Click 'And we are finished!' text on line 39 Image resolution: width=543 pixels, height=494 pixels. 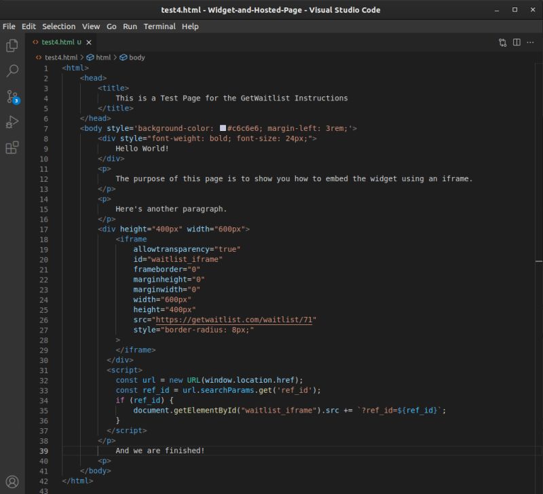coord(160,451)
